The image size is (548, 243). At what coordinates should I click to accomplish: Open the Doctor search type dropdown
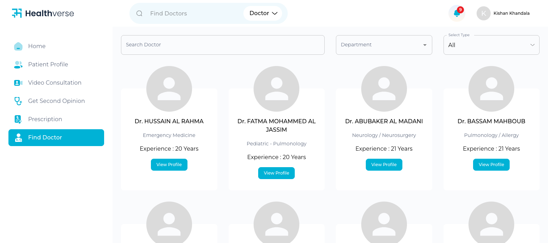pyautogui.click(x=263, y=13)
